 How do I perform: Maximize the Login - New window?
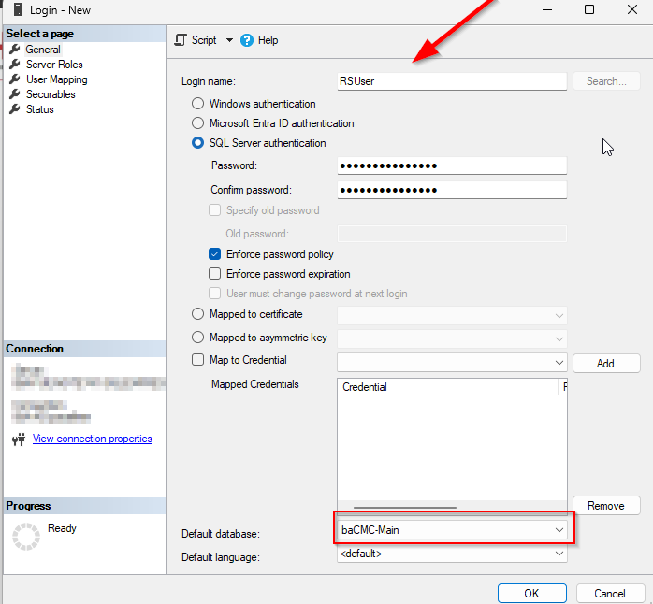[x=589, y=9]
